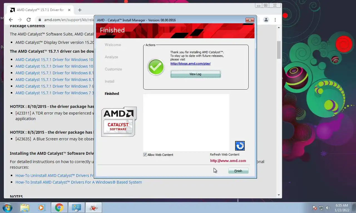Screen dimensions: 356x213
Task: Uncheck the Allow Web Content checkbox
Action: tap(145, 155)
